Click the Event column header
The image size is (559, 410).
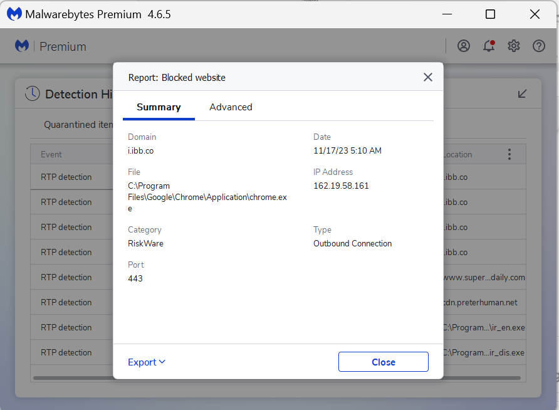(x=51, y=154)
